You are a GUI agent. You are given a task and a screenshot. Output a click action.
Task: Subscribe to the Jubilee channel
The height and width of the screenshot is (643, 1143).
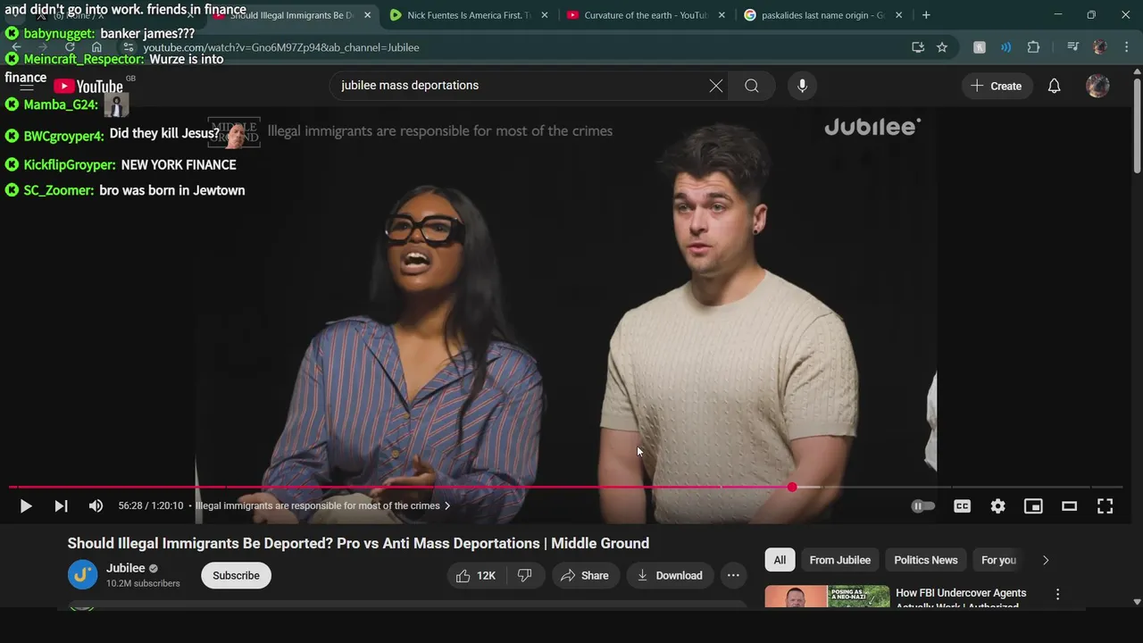point(236,575)
